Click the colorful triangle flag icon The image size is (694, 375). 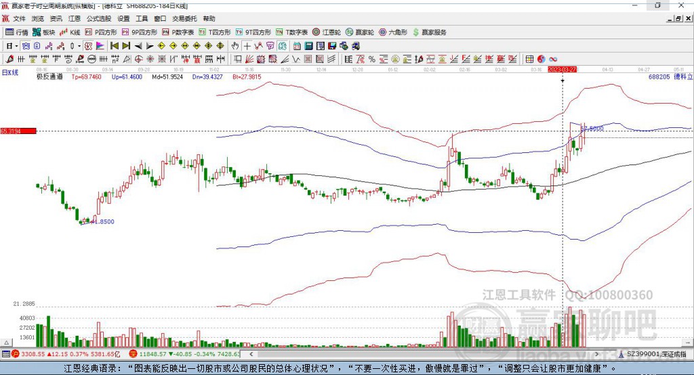tap(100, 46)
